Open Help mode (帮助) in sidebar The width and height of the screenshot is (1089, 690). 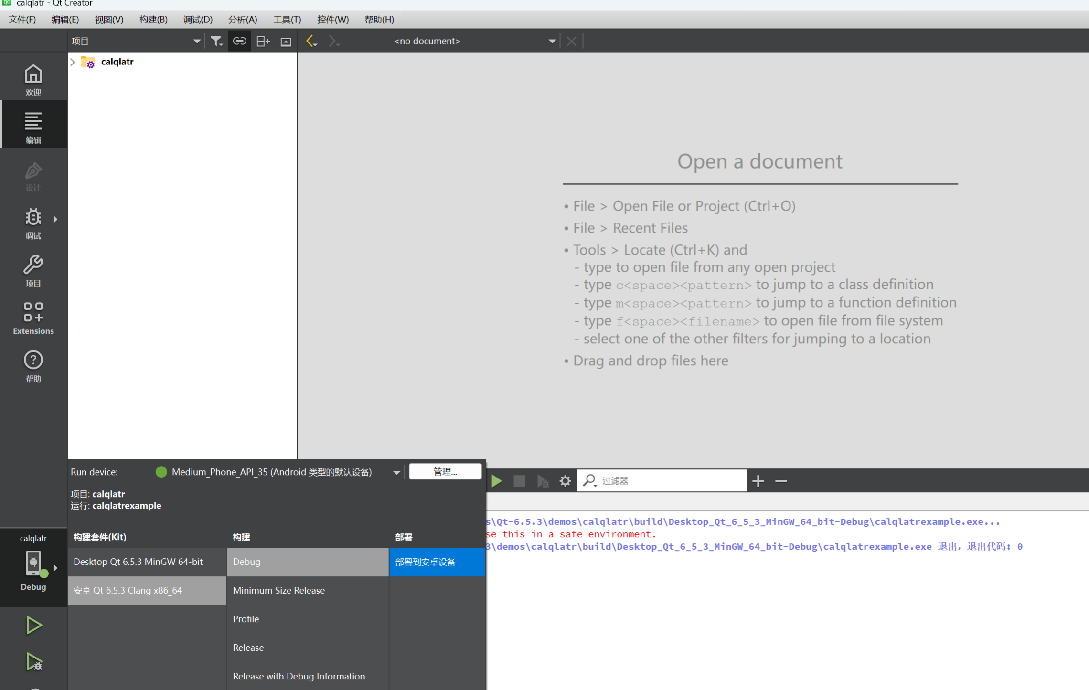(33, 366)
